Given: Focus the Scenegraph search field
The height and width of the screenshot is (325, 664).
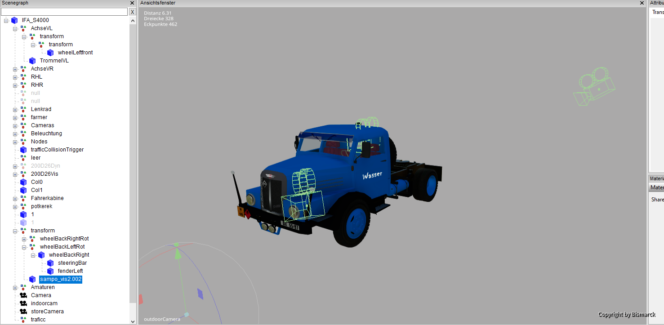Looking at the screenshot, I should 64,12.
